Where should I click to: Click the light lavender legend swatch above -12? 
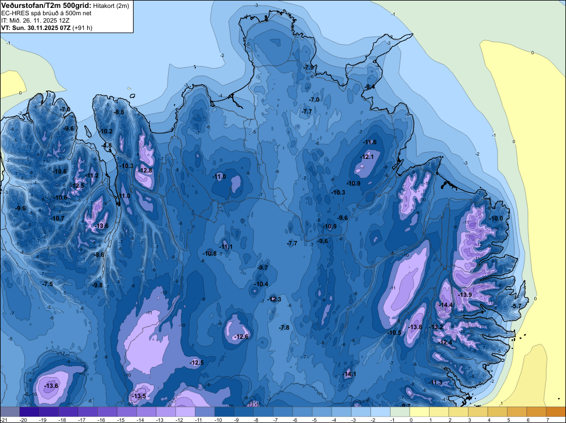tap(185, 412)
